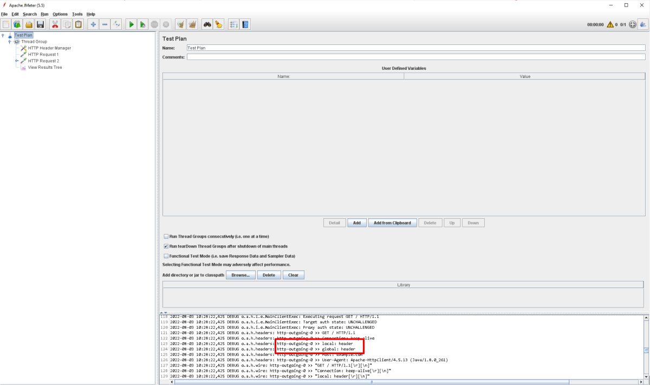Expand all tree nodes with plus icon

(93, 24)
